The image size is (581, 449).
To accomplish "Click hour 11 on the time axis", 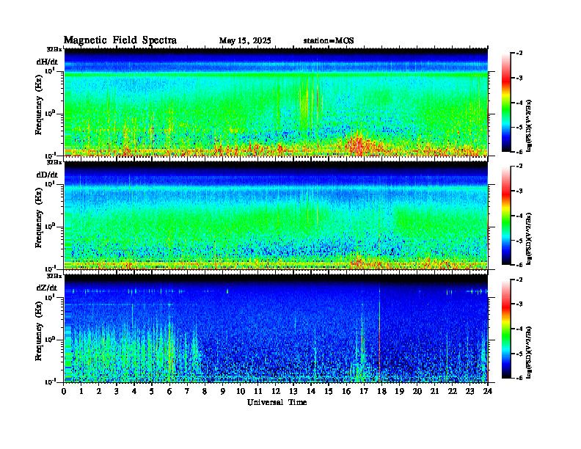I will (x=258, y=392).
